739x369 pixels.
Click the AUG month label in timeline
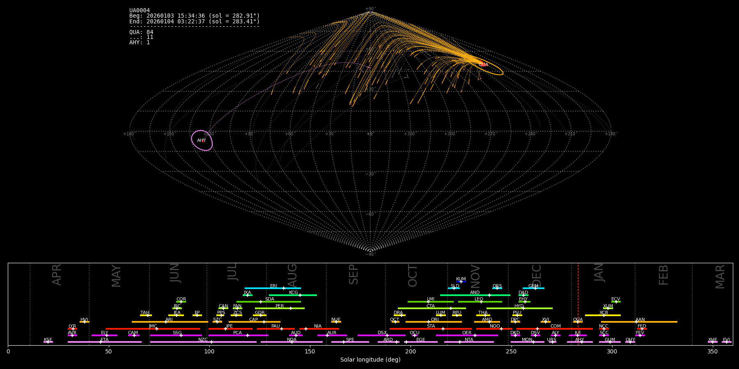coord(292,275)
